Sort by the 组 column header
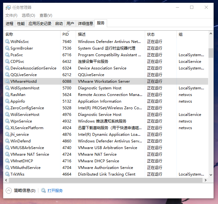The image size is (218, 204). point(192,34)
